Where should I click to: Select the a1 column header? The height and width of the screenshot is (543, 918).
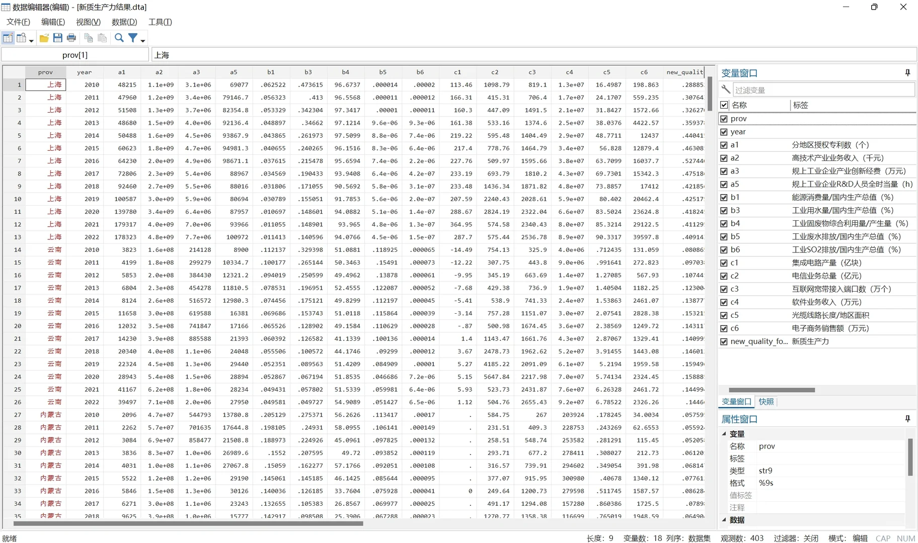tap(122, 72)
